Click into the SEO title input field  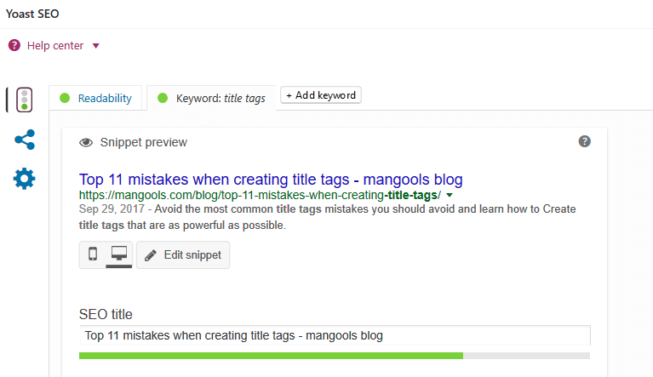point(334,335)
